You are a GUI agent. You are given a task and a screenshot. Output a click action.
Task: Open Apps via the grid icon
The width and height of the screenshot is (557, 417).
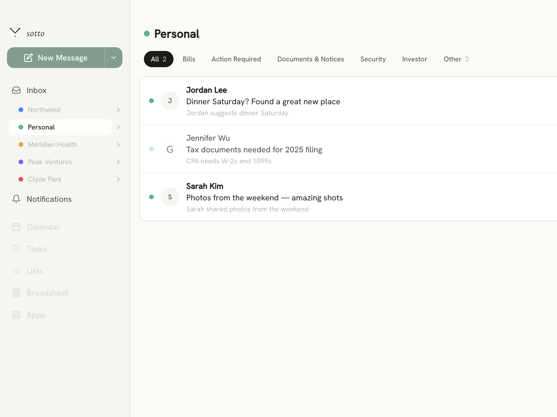16,315
